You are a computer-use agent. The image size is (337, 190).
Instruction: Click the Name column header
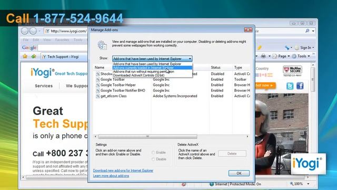click(x=100, y=68)
